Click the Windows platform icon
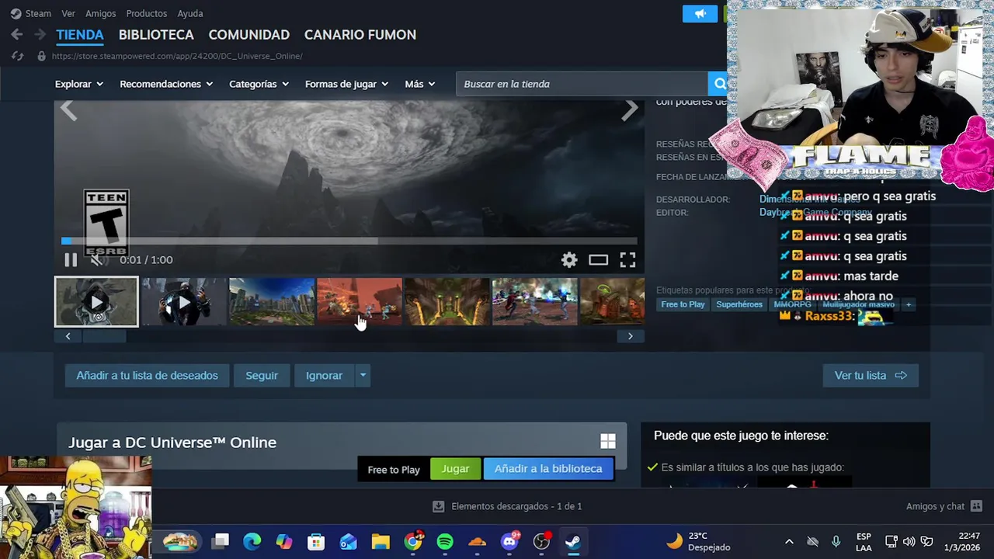This screenshot has height=559, width=994. point(608,442)
